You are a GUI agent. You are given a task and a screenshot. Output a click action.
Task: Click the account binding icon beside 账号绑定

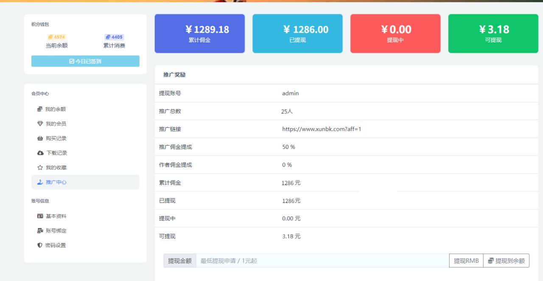[x=40, y=230]
